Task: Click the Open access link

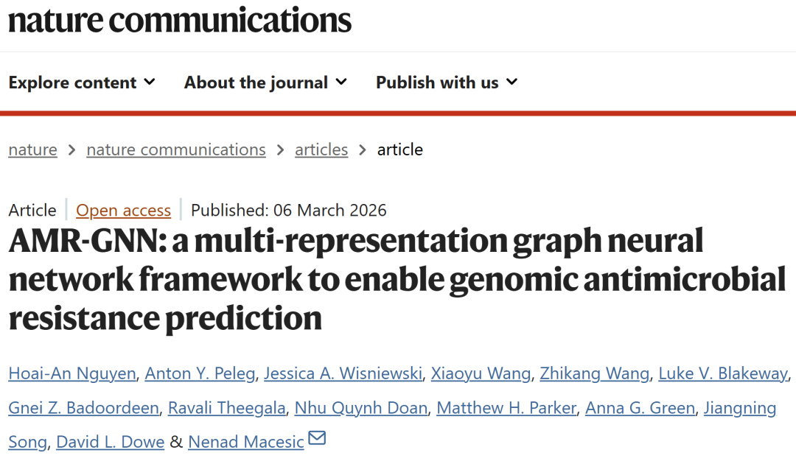Action: pos(123,210)
